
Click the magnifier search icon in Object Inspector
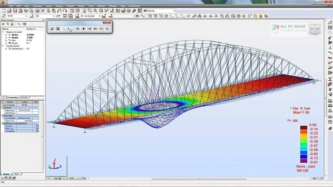click(x=19, y=24)
